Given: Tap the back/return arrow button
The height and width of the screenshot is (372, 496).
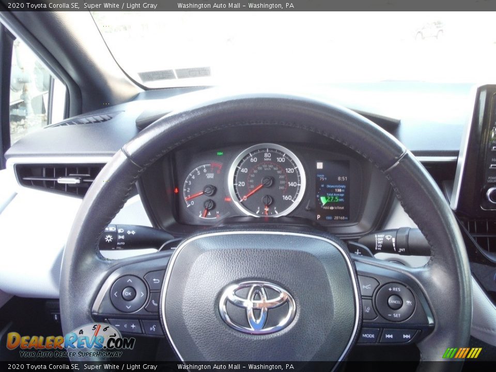Looking at the screenshot, I should [x=156, y=280].
